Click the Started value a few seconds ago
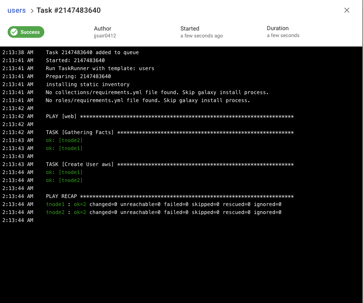 [x=201, y=36]
